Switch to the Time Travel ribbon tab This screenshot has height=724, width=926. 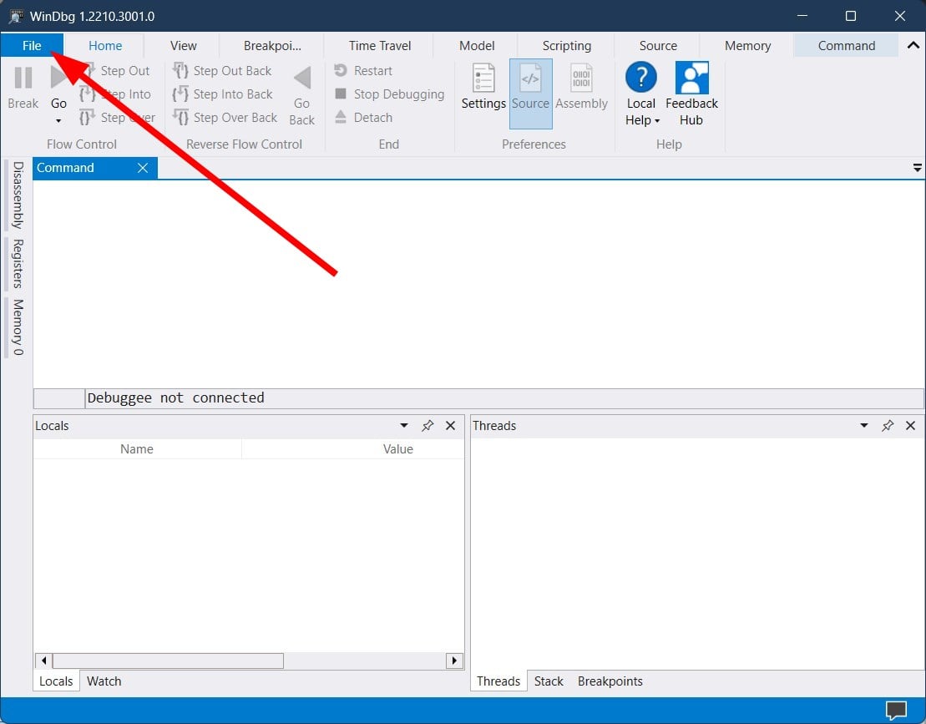(x=378, y=45)
